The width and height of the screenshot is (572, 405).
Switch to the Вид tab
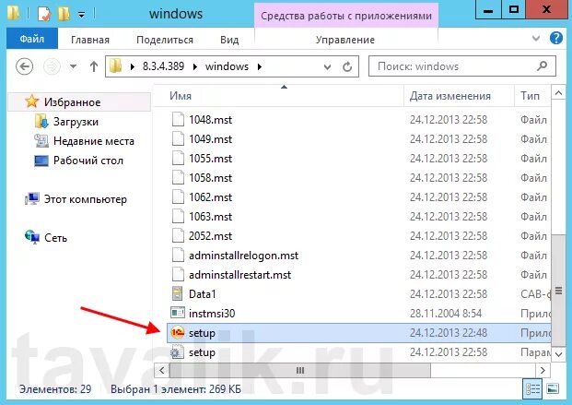[x=229, y=40]
